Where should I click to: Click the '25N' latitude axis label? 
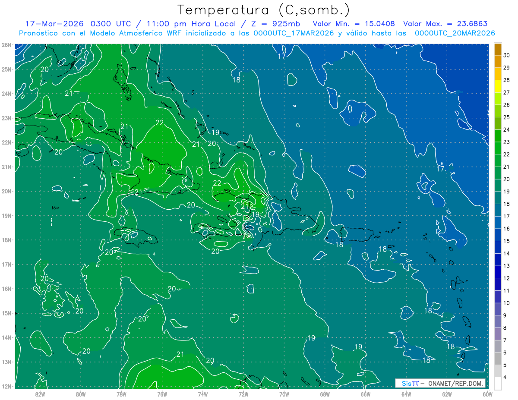tap(6, 69)
